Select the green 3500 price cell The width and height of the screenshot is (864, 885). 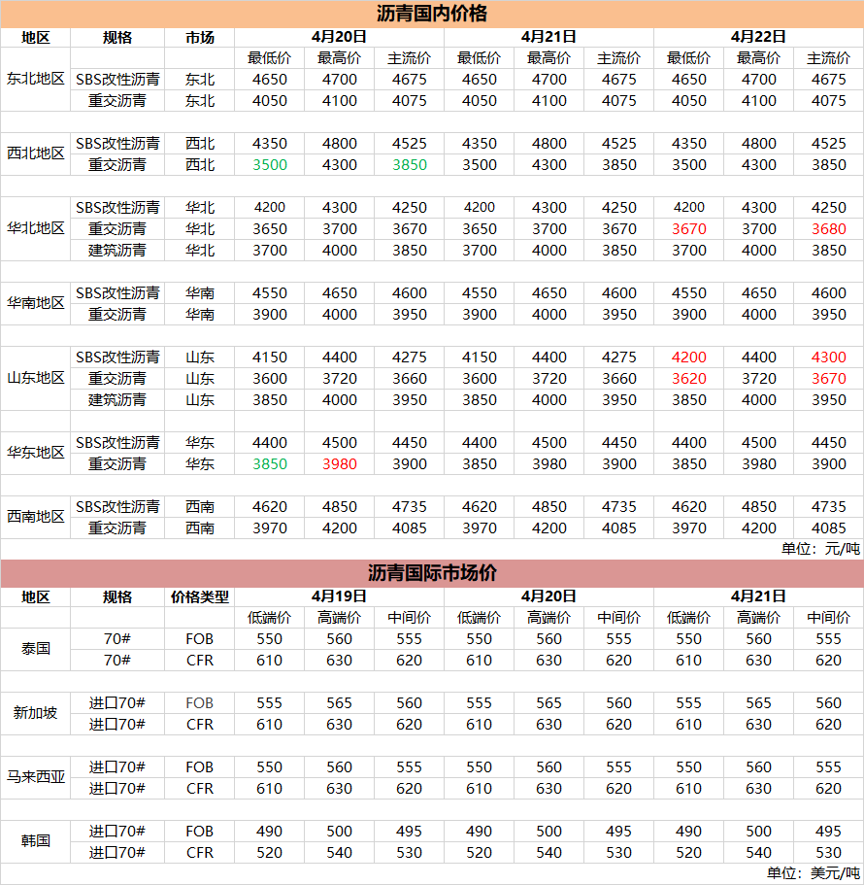pos(269,165)
